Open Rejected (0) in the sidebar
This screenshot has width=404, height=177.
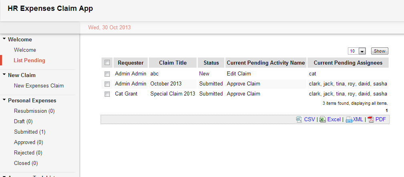click(x=28, y=153)
